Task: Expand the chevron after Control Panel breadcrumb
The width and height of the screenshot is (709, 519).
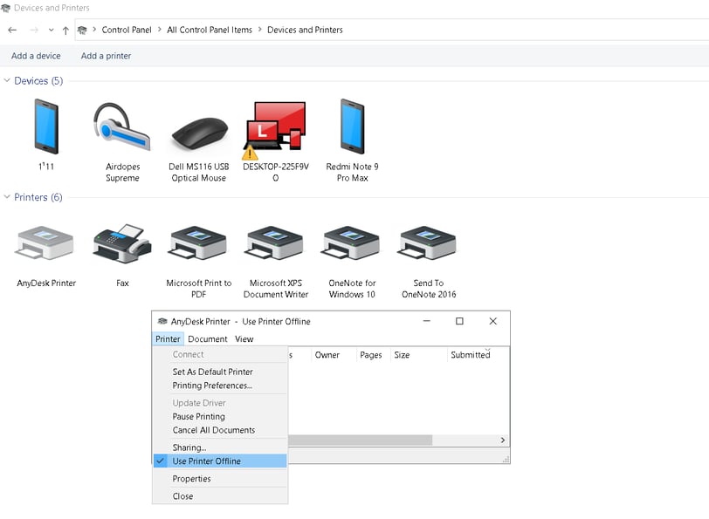Action: [159, 30]
